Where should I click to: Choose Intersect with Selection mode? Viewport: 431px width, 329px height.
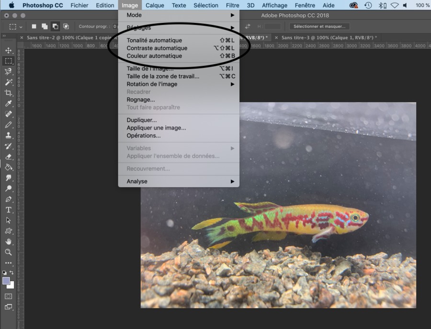point(66,26)
